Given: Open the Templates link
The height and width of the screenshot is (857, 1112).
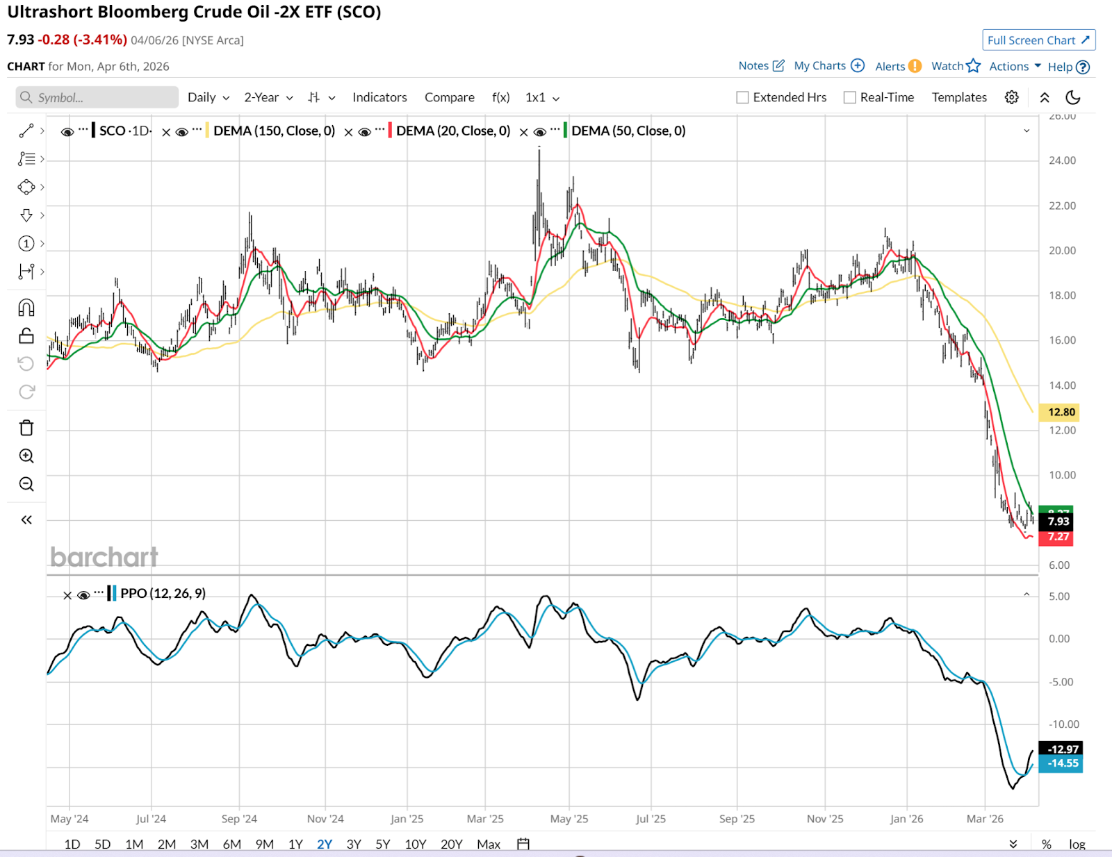Looking at the screenshot, I should (959, 97).
